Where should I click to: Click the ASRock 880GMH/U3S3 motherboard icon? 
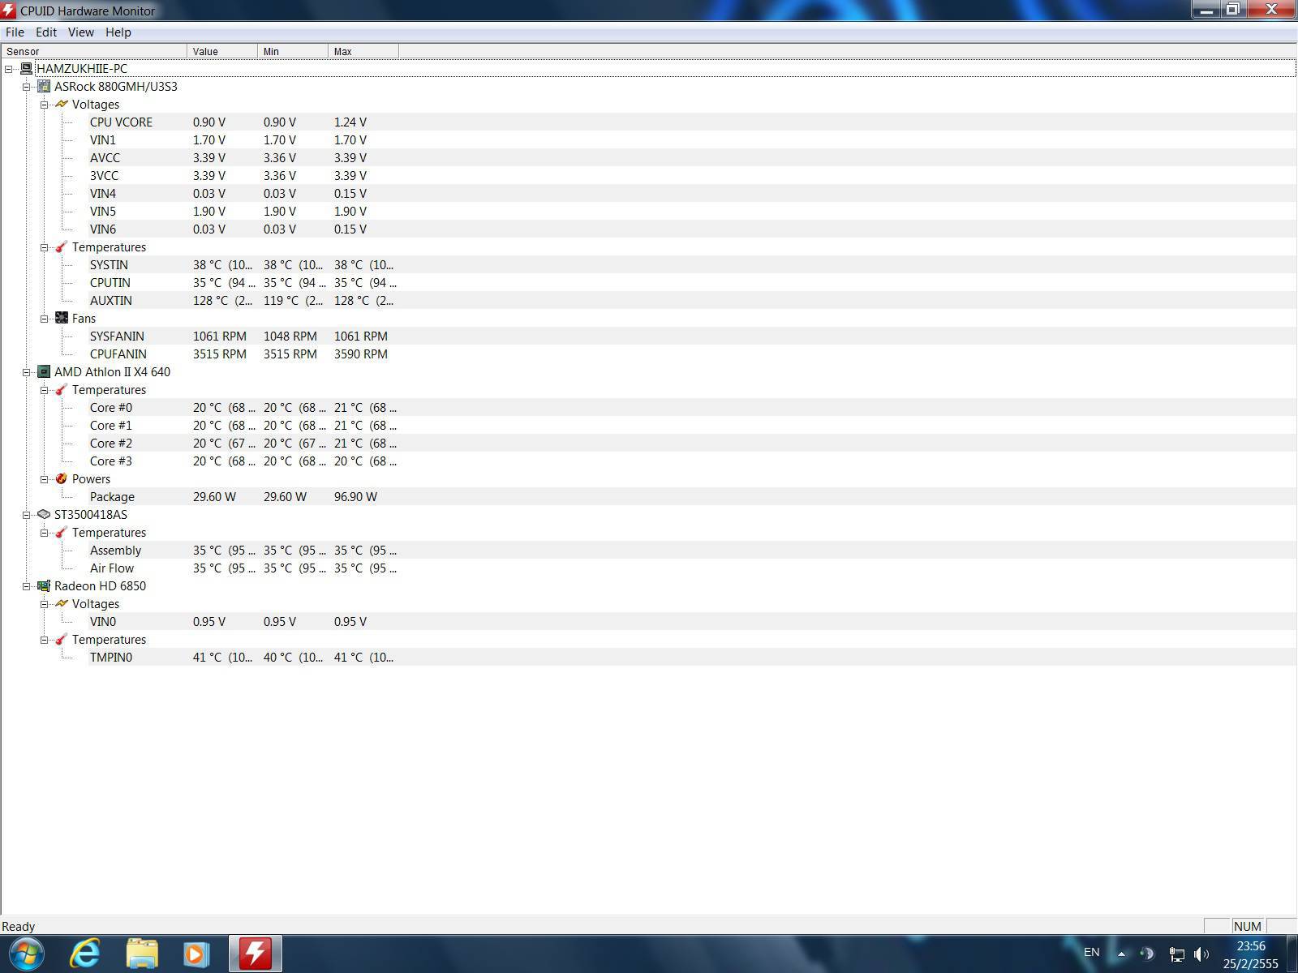click(44, 87)
